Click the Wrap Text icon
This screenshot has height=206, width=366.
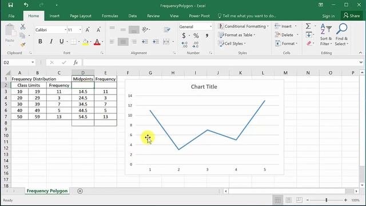[166, 29]
